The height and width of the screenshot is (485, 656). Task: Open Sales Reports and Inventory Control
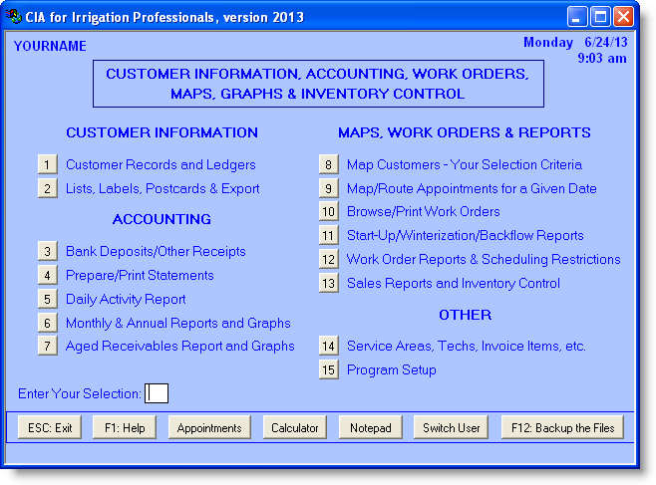point(453,283)
